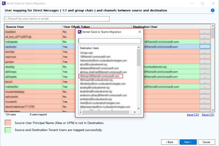219x146 pixels.
Task: Close the destination users popup dialog
Action: [x=139, y=32]
